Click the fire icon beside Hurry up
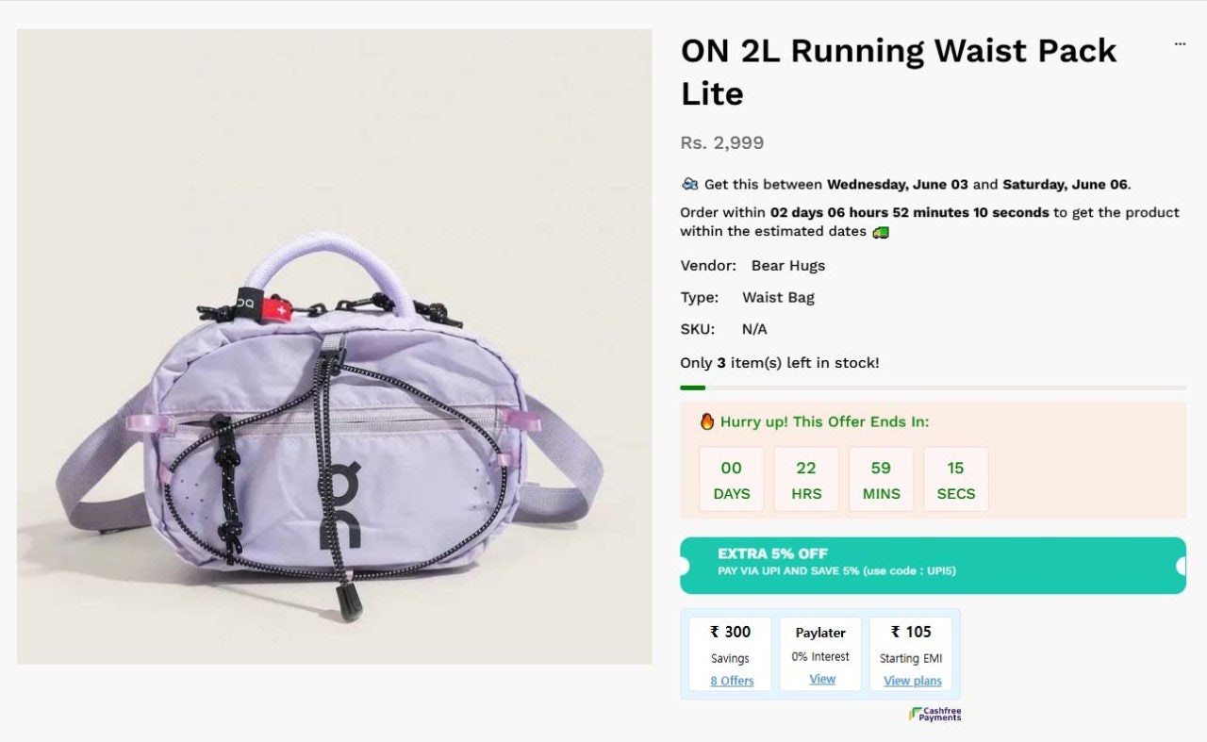The image size is (1207, 742). pos(707,421)
